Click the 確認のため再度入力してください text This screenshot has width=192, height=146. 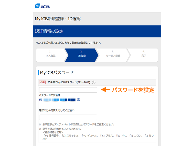pyautogui.click(x=57, y=110)
